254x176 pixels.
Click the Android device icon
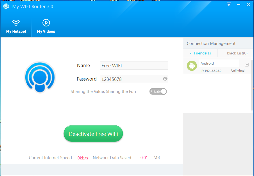point(192,66)
